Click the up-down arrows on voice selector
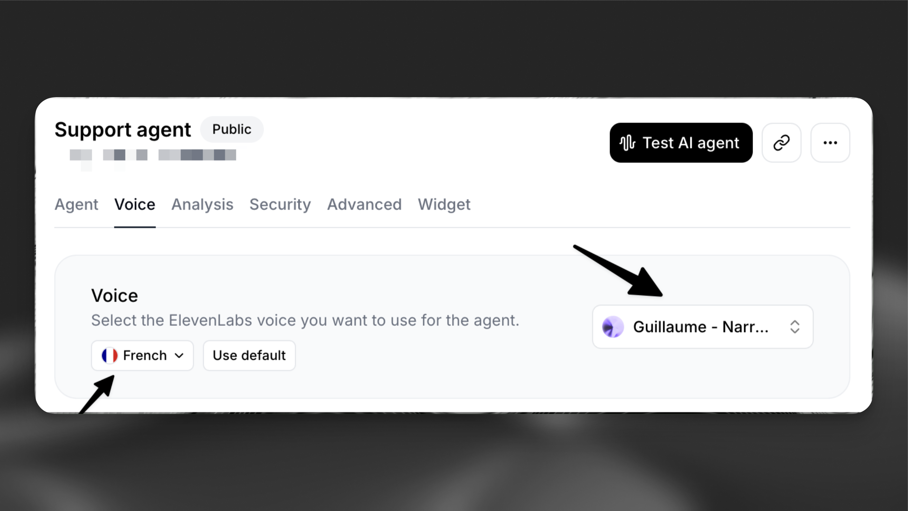Image resolution: width=908 pixels, height=511 pixels. click(795, 327)
